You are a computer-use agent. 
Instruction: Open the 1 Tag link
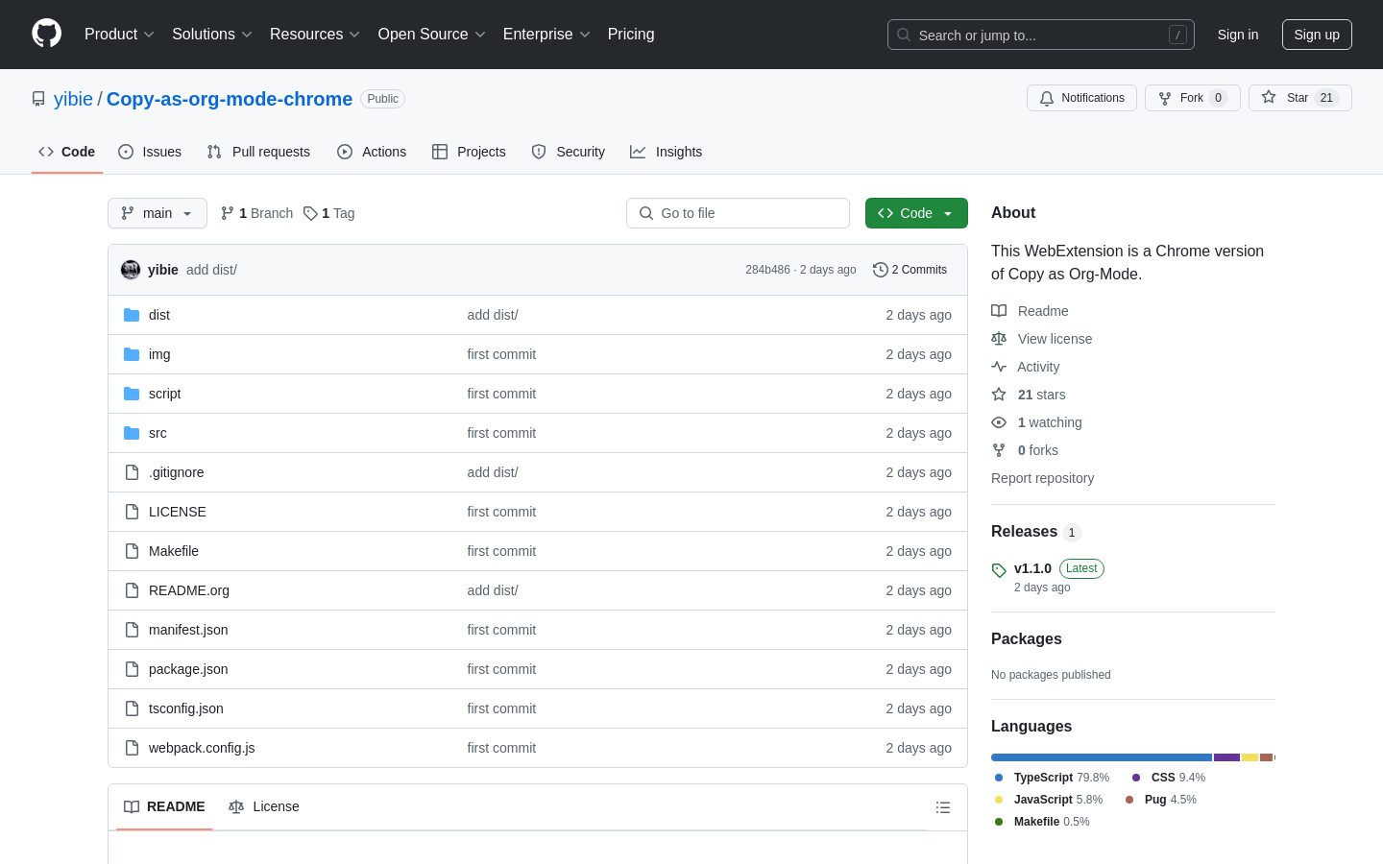click(329, 213)
